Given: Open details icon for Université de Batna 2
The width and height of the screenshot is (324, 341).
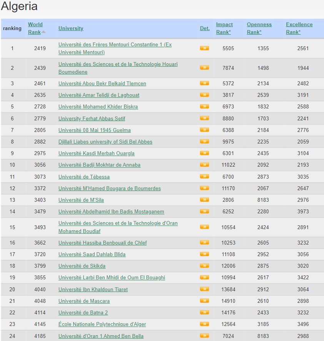Looking at the screenshot, I should (204, 312).
